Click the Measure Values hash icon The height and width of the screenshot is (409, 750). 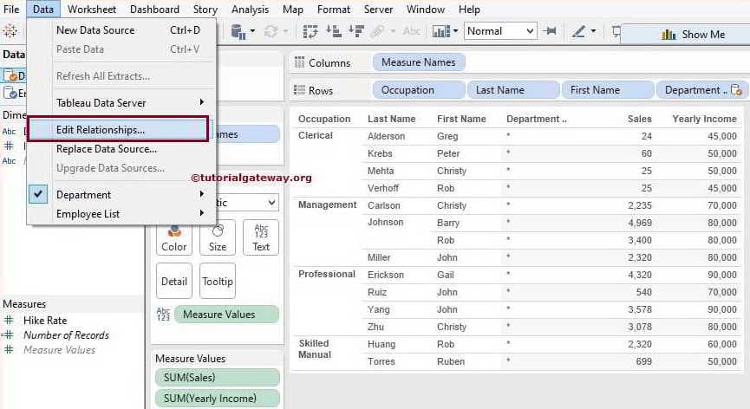coord(9,350)
